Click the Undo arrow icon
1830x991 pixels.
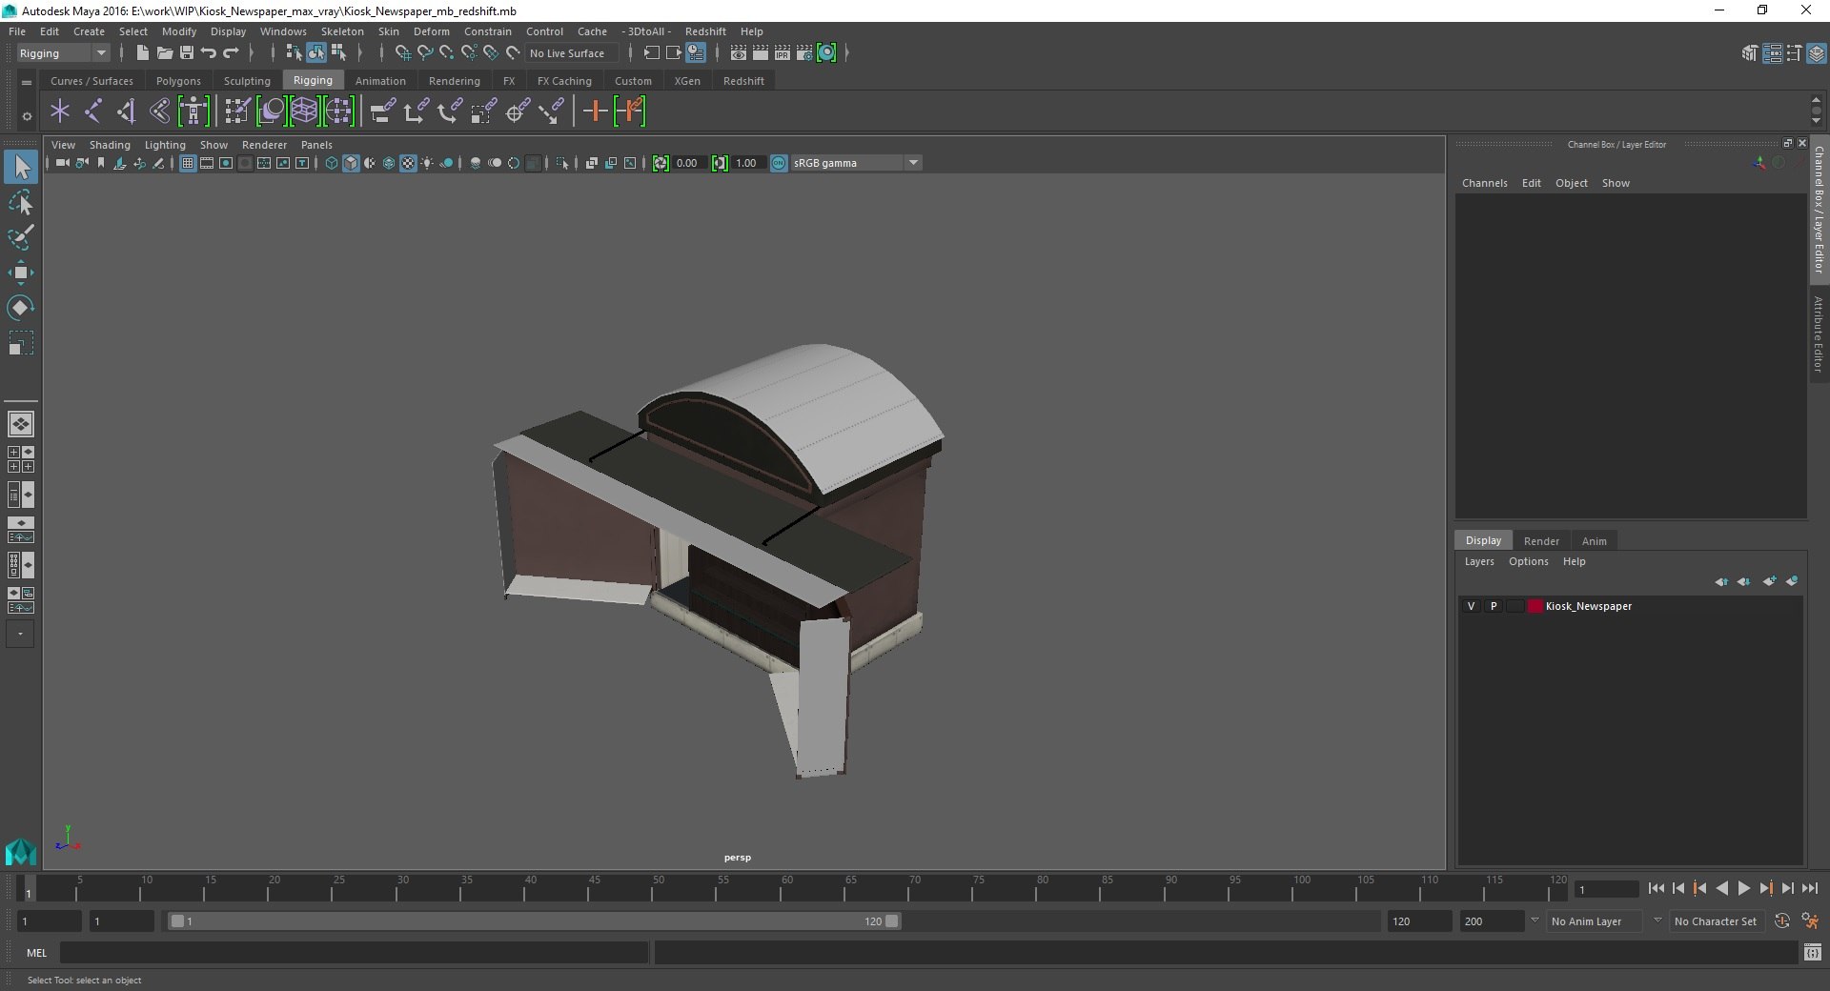pyautogui.click(x=209, y=53)
